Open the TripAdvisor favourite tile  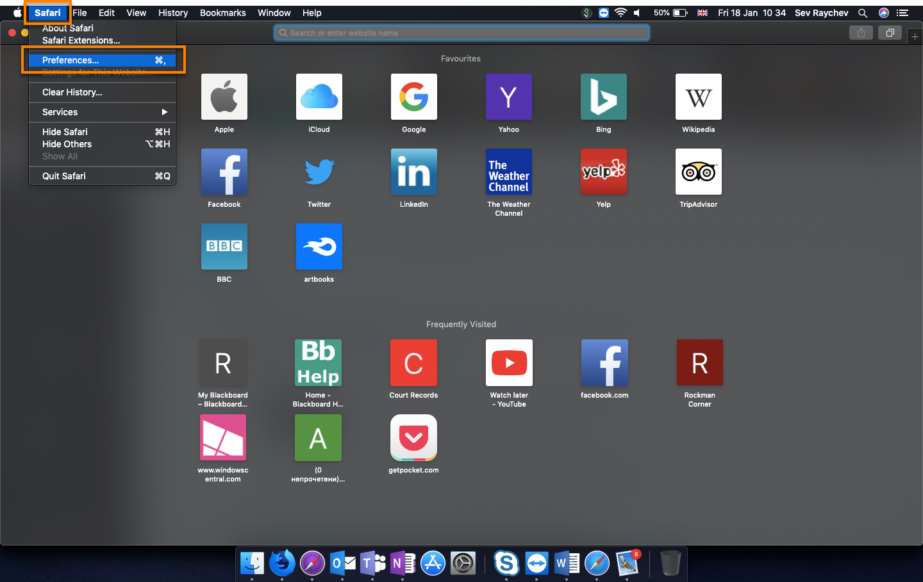click(699, 172)
